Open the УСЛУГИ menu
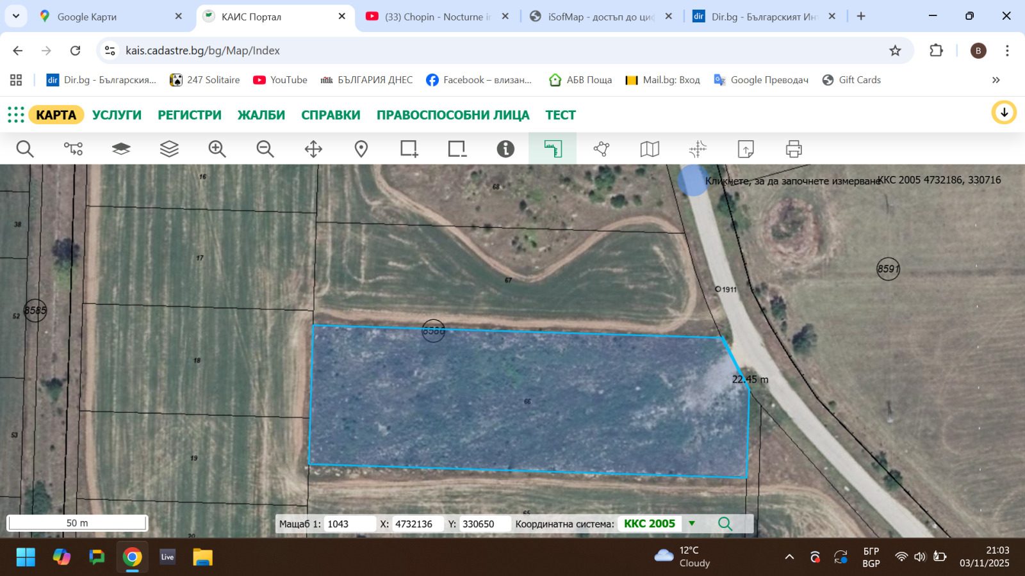This screenshot has width=1025, height=576. coord(117,115)
